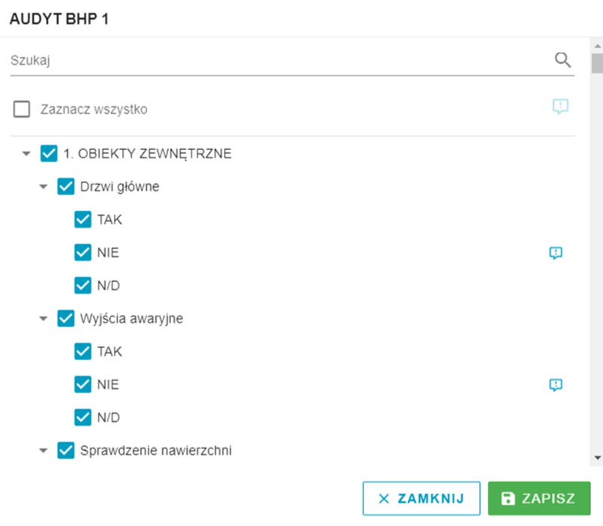Open comment icon for Wyjścia awaryjne NIE
This screenshot has width=603, height=526.
point(556,384)
